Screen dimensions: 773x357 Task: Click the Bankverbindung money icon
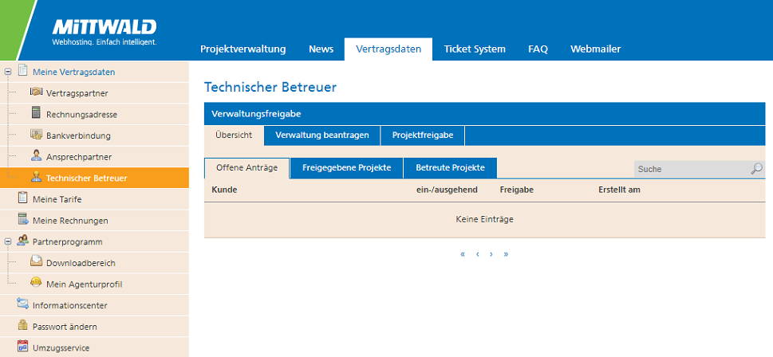[36, 135]
